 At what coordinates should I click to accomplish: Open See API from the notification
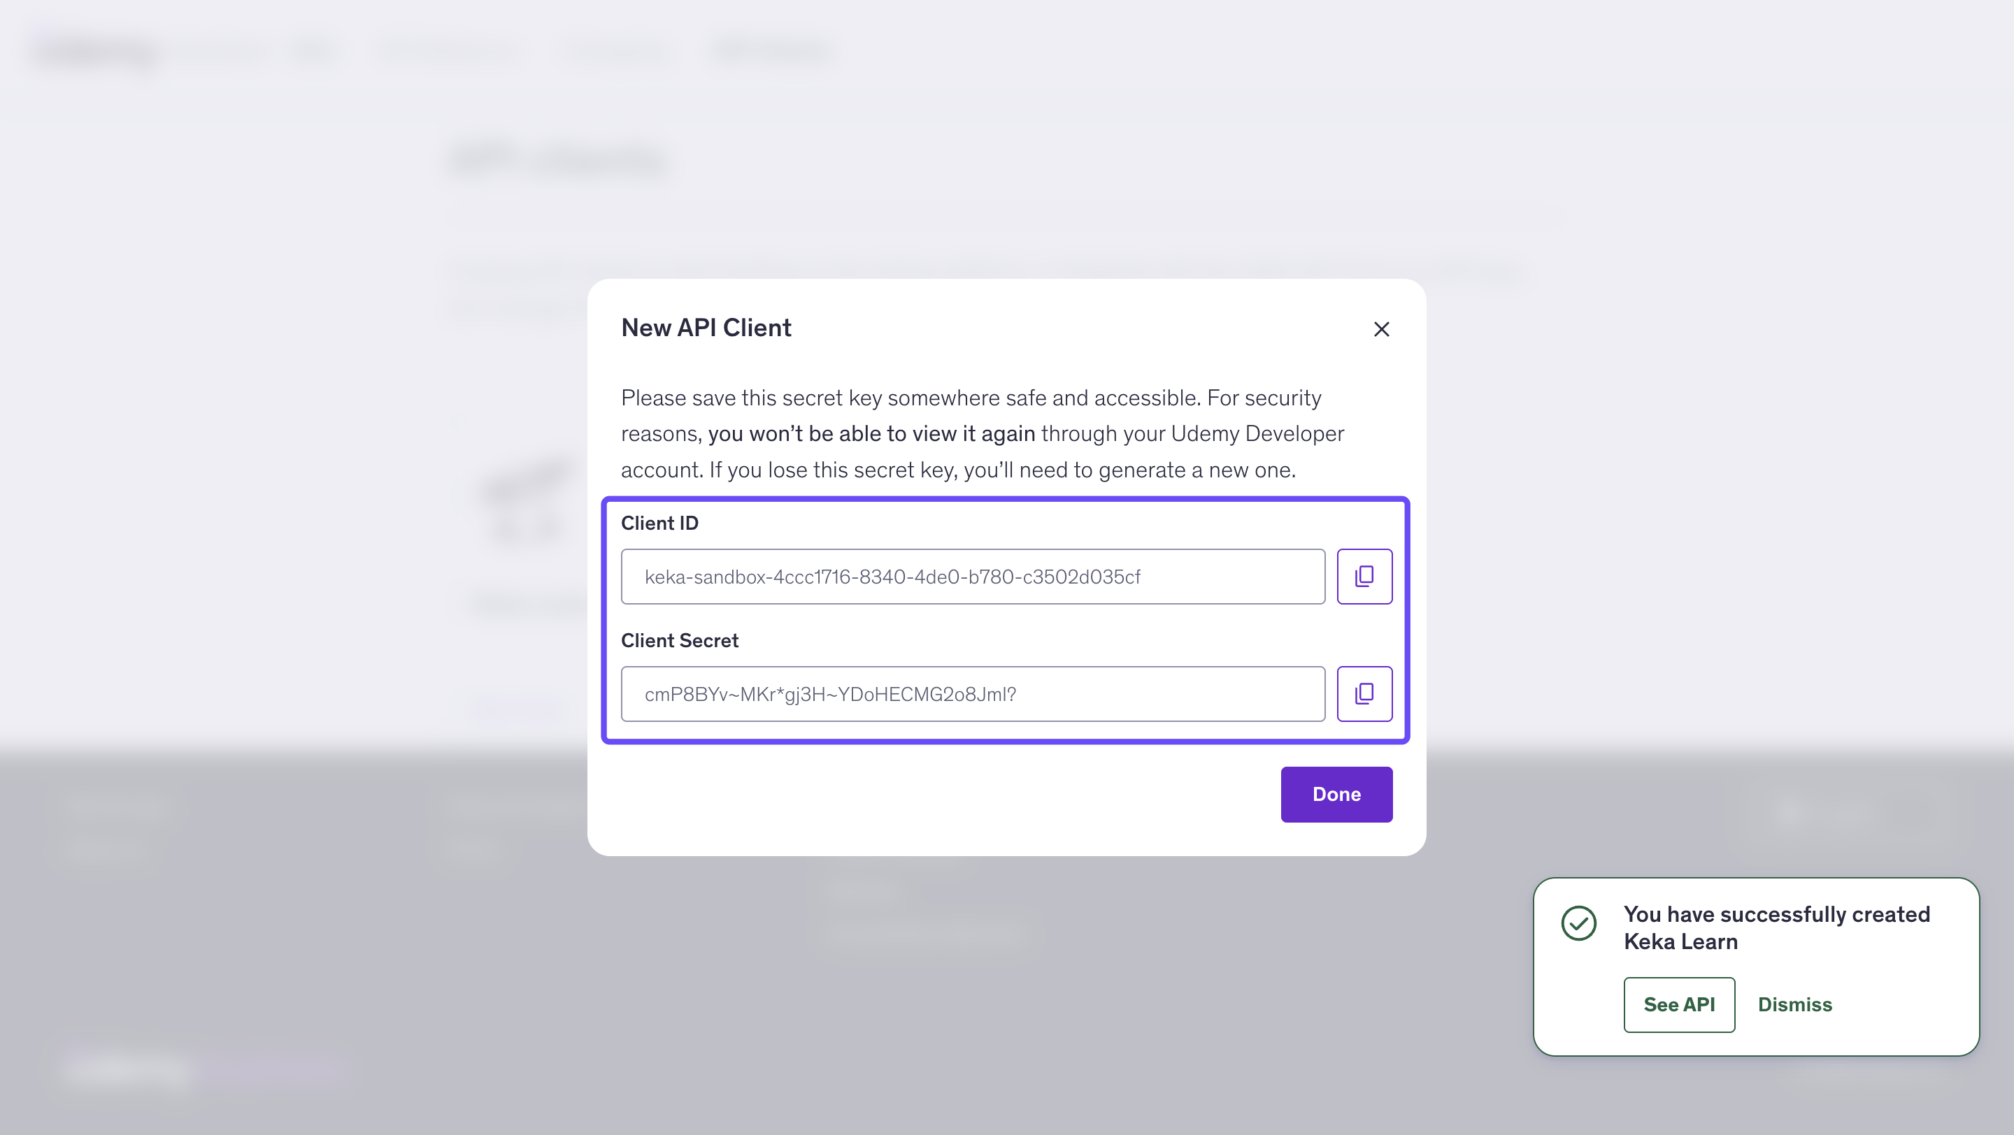pos(1678,1004)
